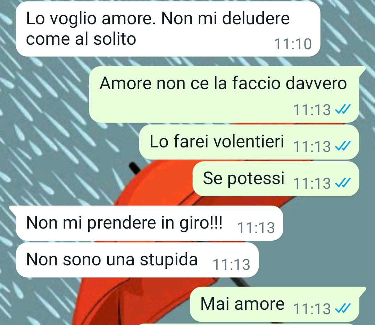
Task: Tap the blue double-check beside 'Se potessi'
Action: [343, 183]
